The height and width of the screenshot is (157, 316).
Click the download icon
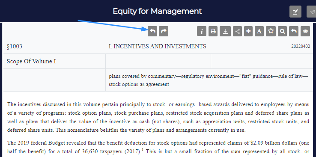point(225,31)
